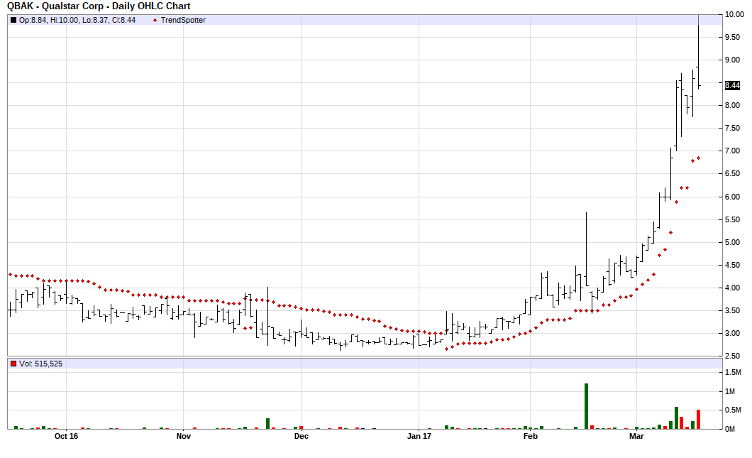
Task: Click the last red volume bar in March
Action: 698,419
